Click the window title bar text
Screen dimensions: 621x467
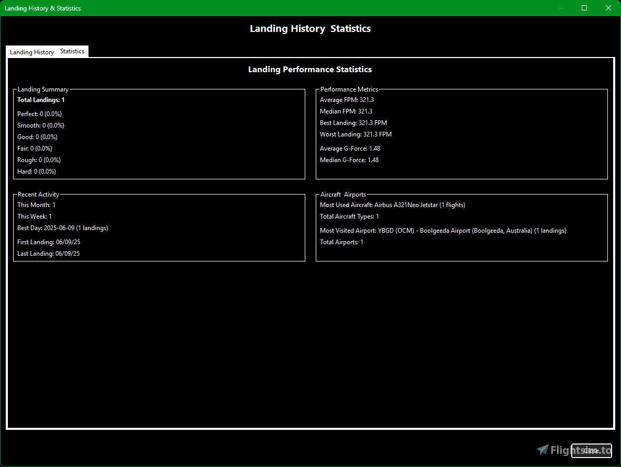coord(43,8)
